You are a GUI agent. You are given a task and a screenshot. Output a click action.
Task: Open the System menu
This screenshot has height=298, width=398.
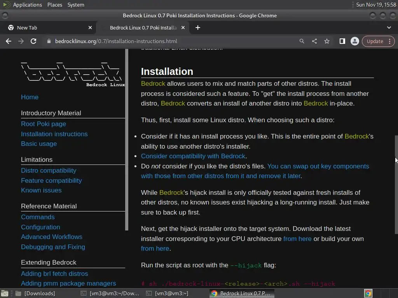(76, 5)
